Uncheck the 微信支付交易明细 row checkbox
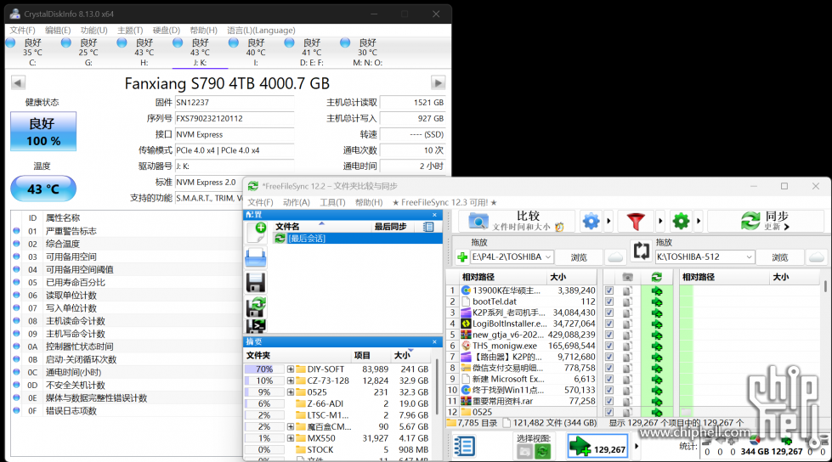 [x=609, y=368]
